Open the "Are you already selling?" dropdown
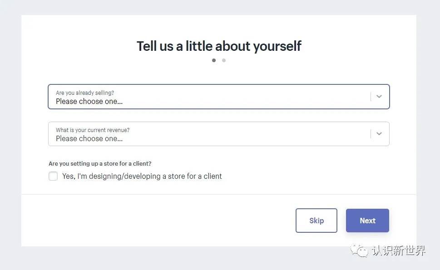 [x=218, y=97]
